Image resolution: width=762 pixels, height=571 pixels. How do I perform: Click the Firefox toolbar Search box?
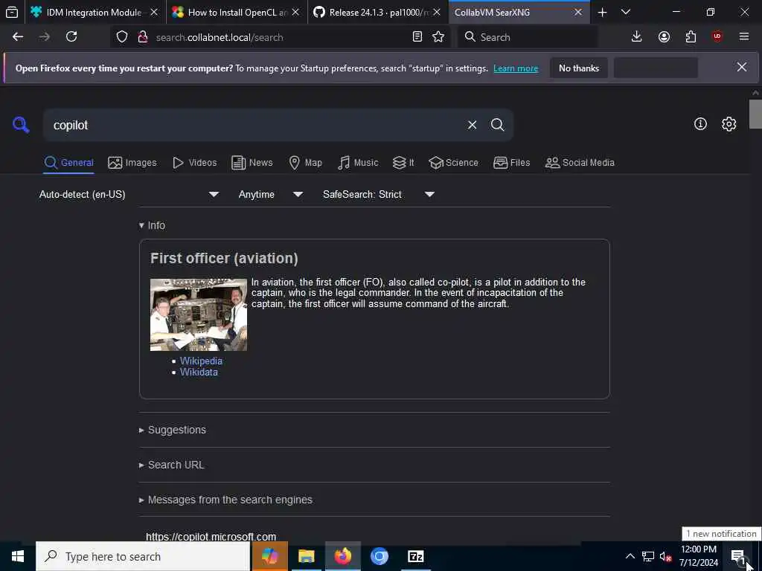coord(528,37)
